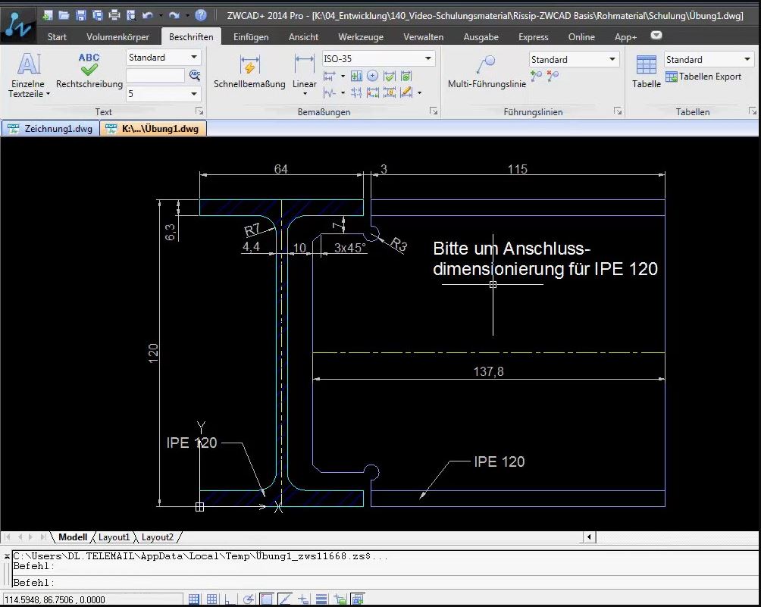The height and width of the screenshot is (607, 761).
Task: Toggle object snap in the status bar
Action: tap(267, 599)
